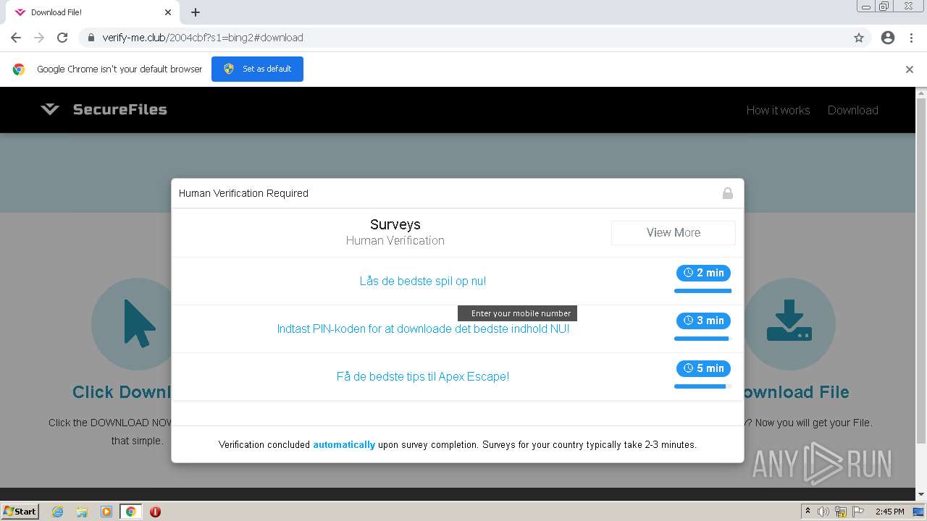Open the Indtast PIN-koden survey link
This screenshot has height=521, width=927.
(423, 329)
